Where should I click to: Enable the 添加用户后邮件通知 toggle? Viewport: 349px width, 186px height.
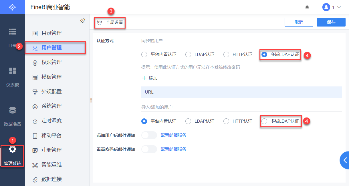pyautogui.click(x=149, y=135)
